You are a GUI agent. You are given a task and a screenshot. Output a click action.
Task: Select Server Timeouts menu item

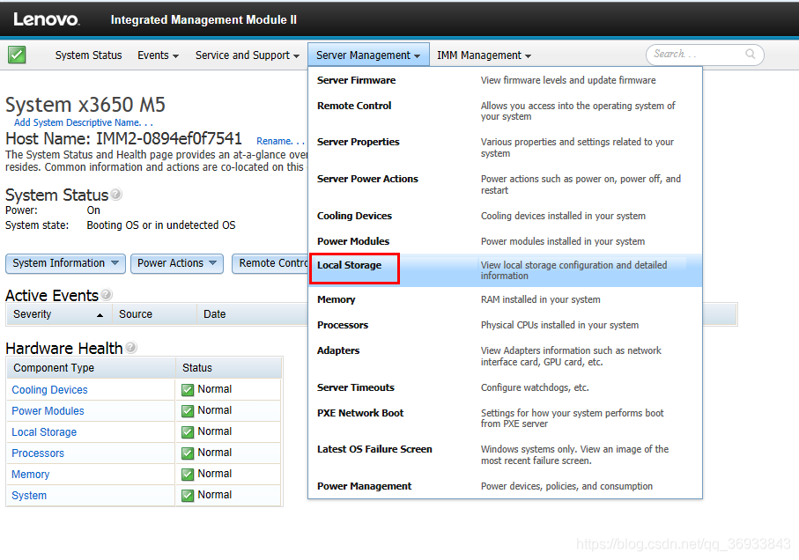(x=356, y=387)
